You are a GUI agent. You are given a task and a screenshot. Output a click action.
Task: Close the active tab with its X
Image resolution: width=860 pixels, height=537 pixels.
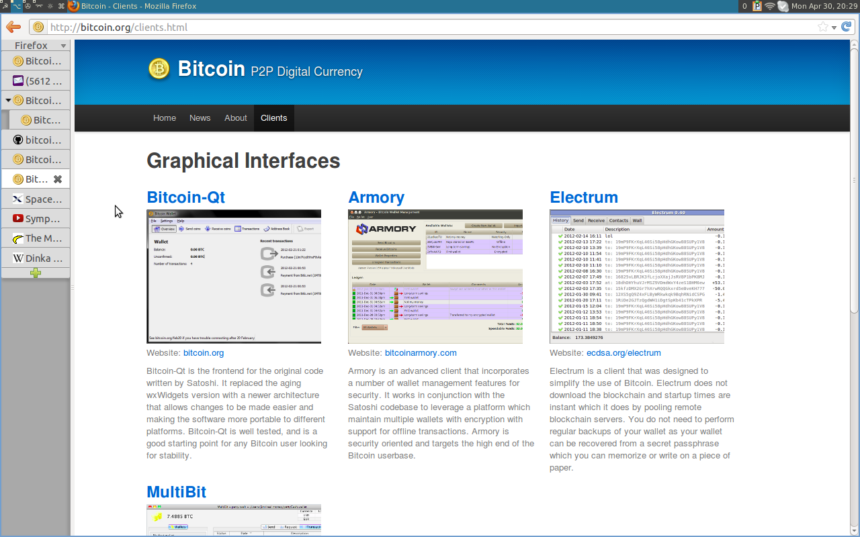pos(58,179)
